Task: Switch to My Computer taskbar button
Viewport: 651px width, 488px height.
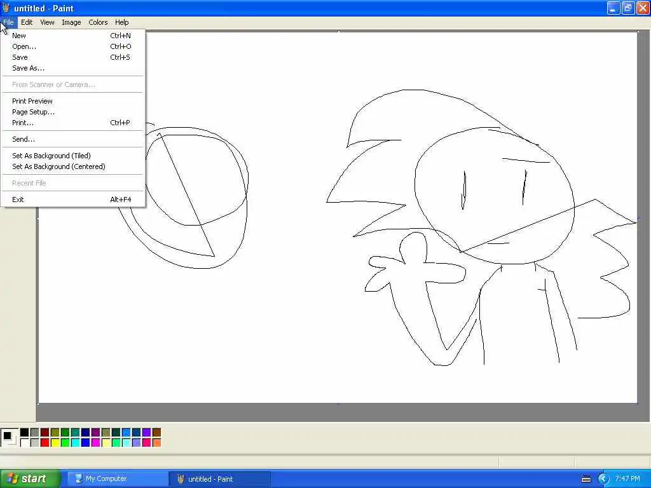Action: pyautogui.click(x=118, y=478)
